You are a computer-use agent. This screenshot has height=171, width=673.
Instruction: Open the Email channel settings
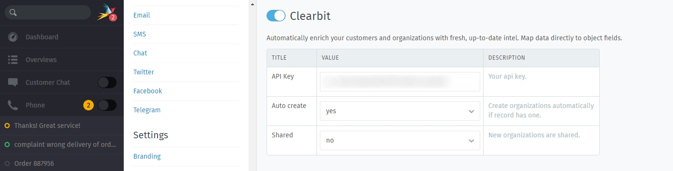pos(141,15)
